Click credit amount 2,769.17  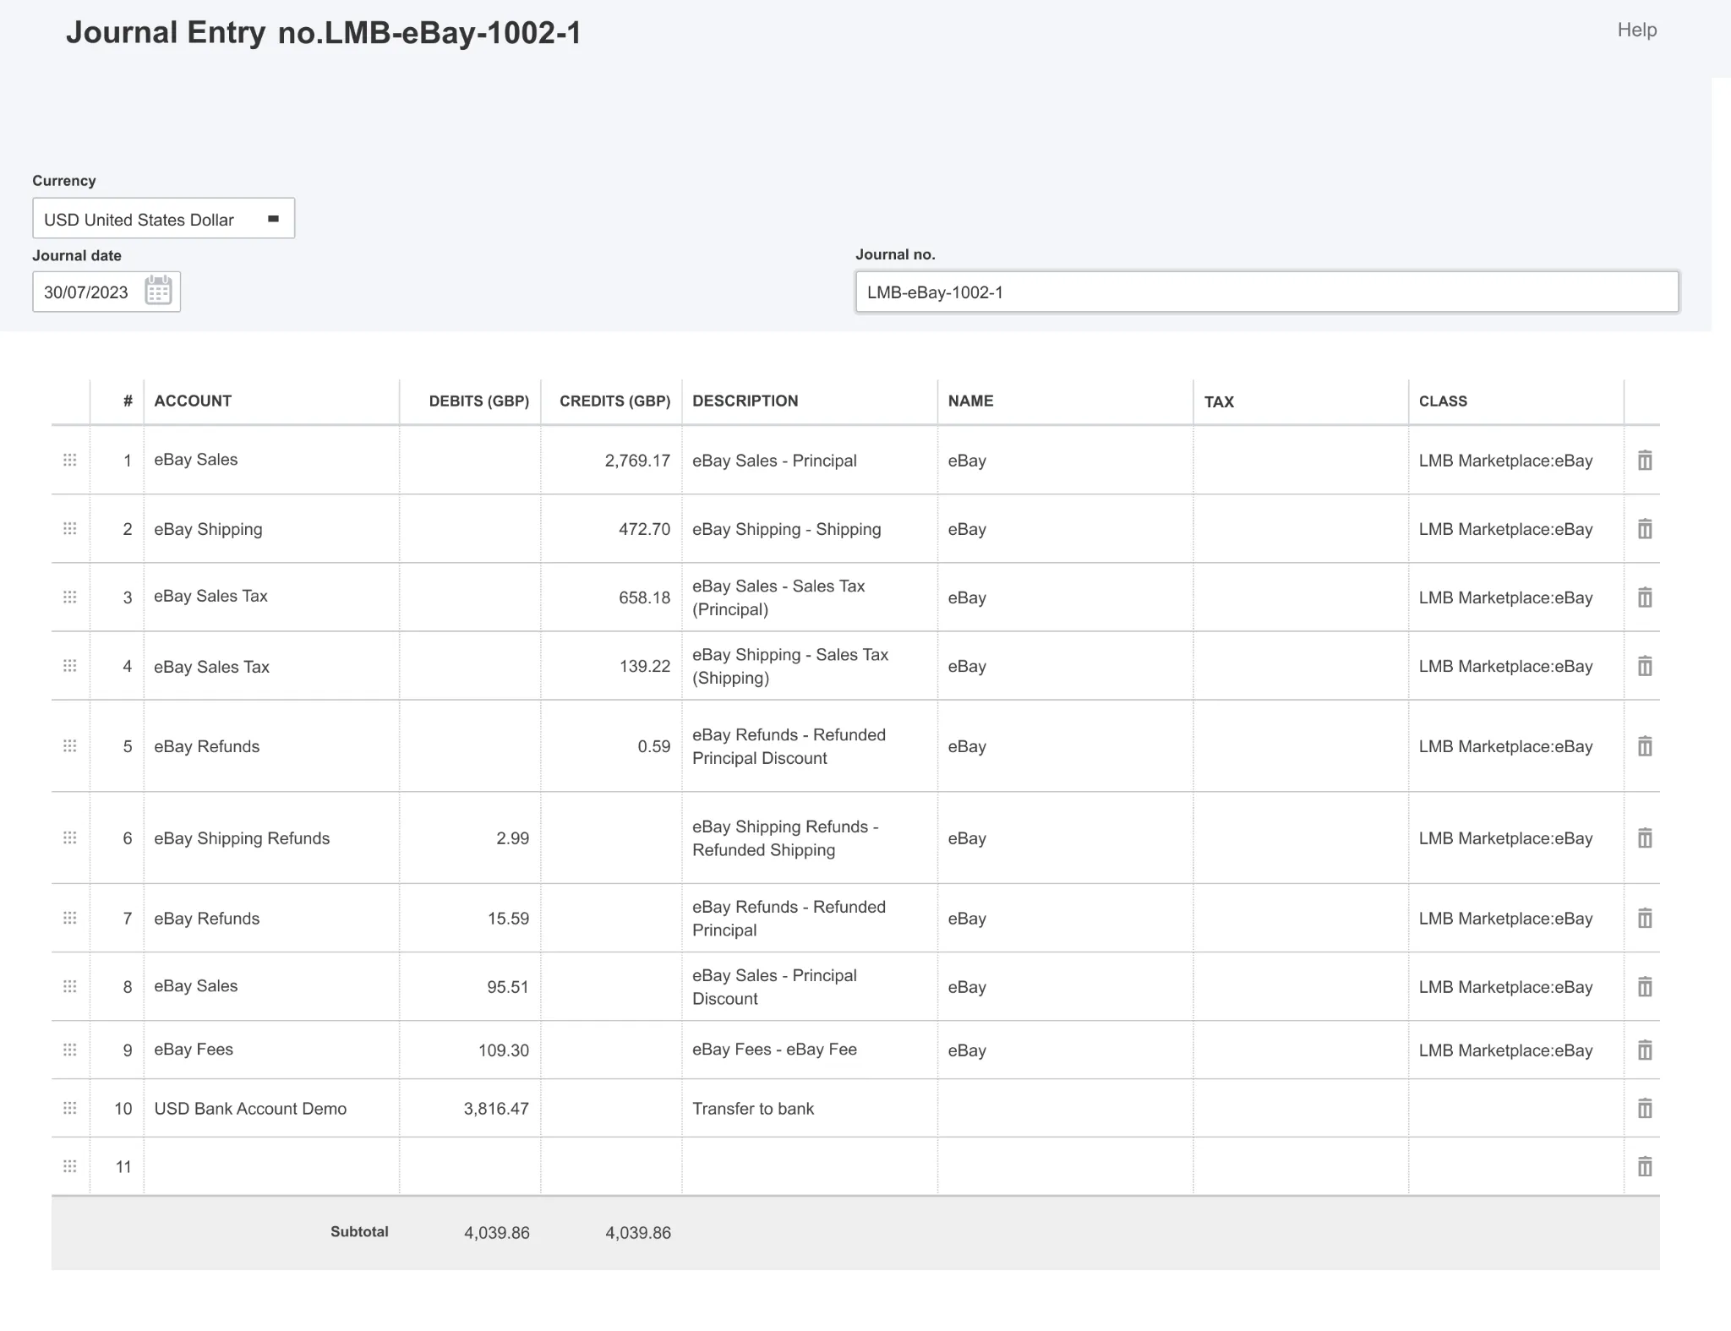pos(637,461)
